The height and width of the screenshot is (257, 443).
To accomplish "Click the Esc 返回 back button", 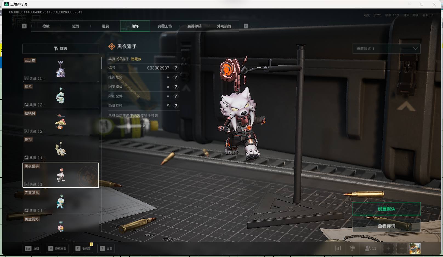I will pos(32,249).
